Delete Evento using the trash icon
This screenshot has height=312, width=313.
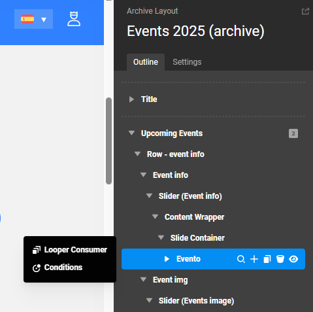(280, 259)
